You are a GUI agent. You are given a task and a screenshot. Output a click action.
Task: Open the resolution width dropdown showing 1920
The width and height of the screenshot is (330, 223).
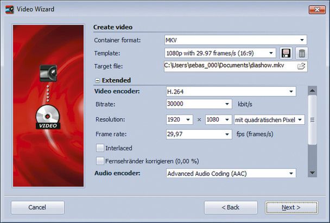point(179,119)
